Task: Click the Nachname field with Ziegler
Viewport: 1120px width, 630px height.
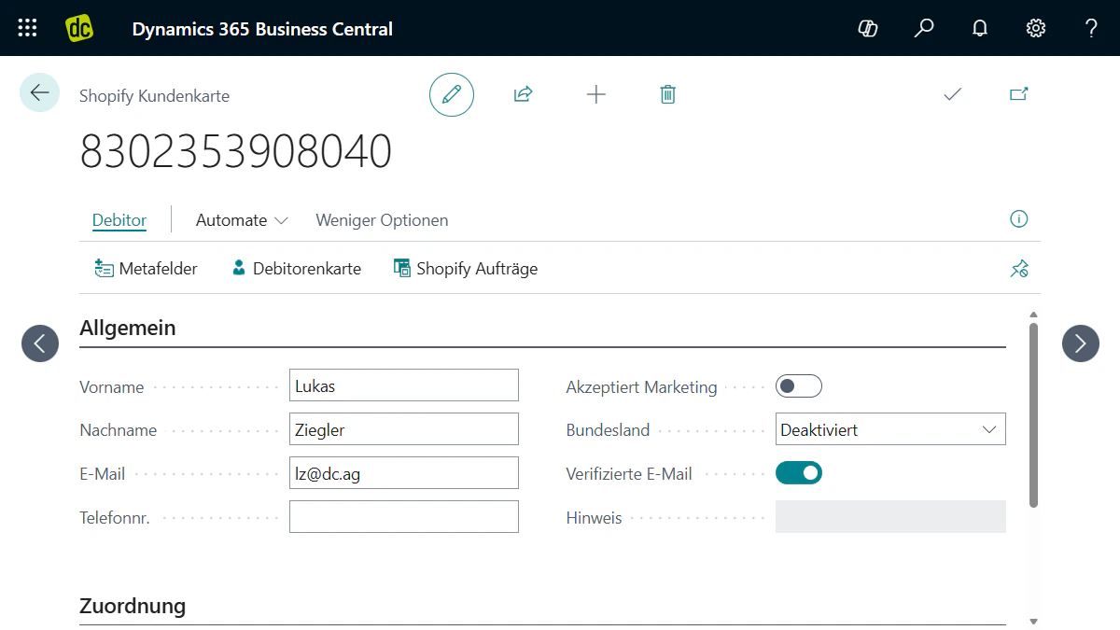Action: point(403,429)
